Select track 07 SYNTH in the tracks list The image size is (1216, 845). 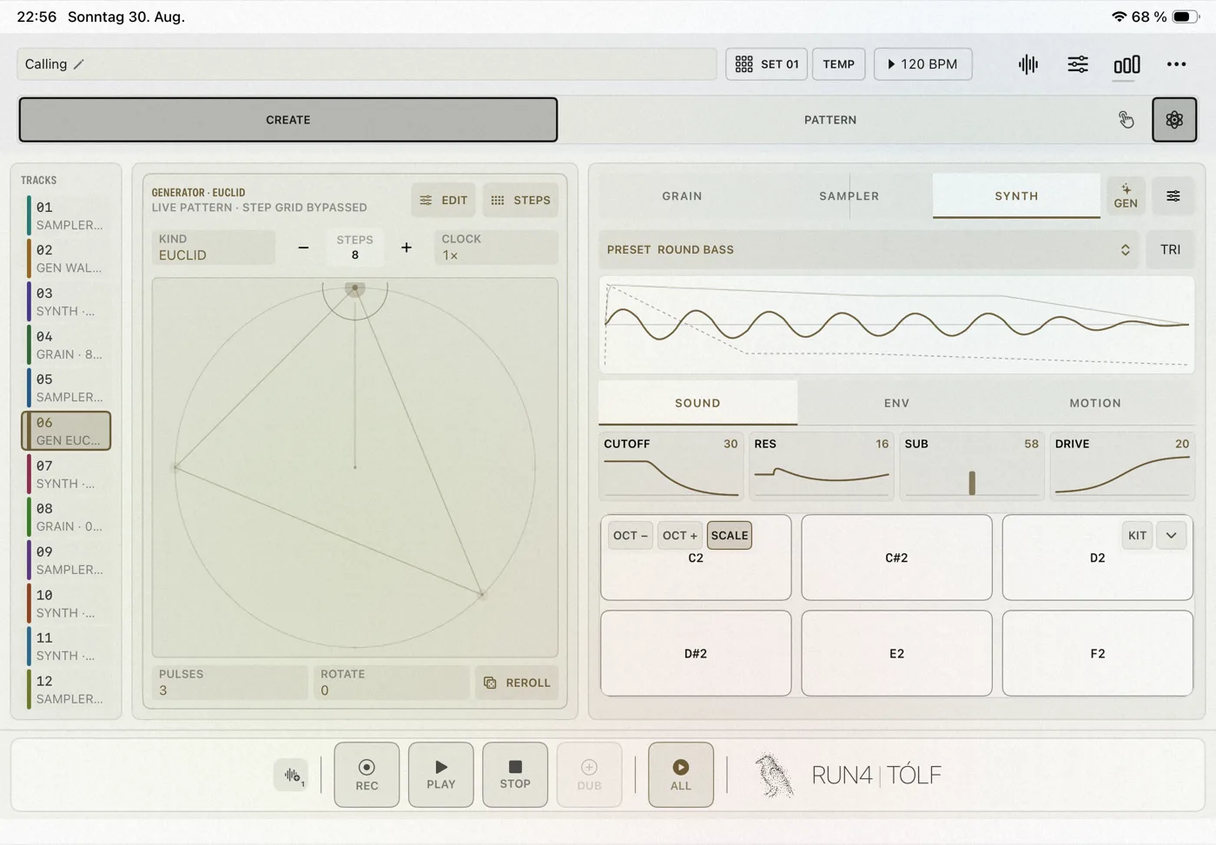(x=66, y=474)
